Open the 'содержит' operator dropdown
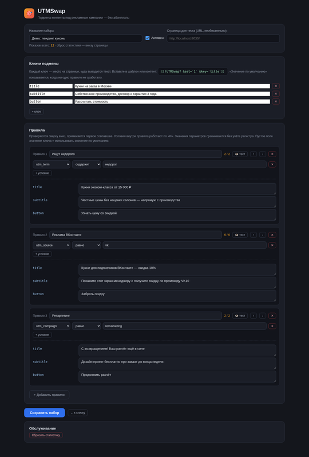The width and height of the screenshot is (309, 457). click(86, 164)
